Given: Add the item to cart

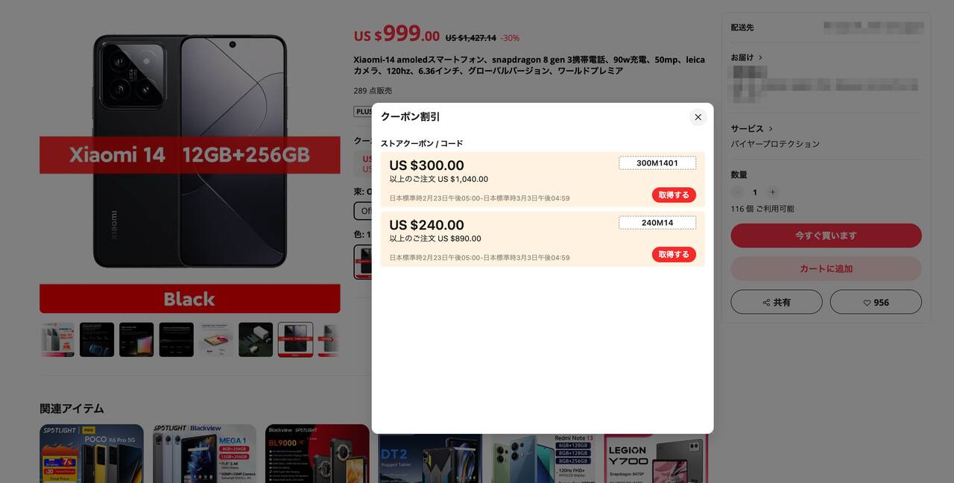Looking at the screenshot, I should [x=826, y=269].
